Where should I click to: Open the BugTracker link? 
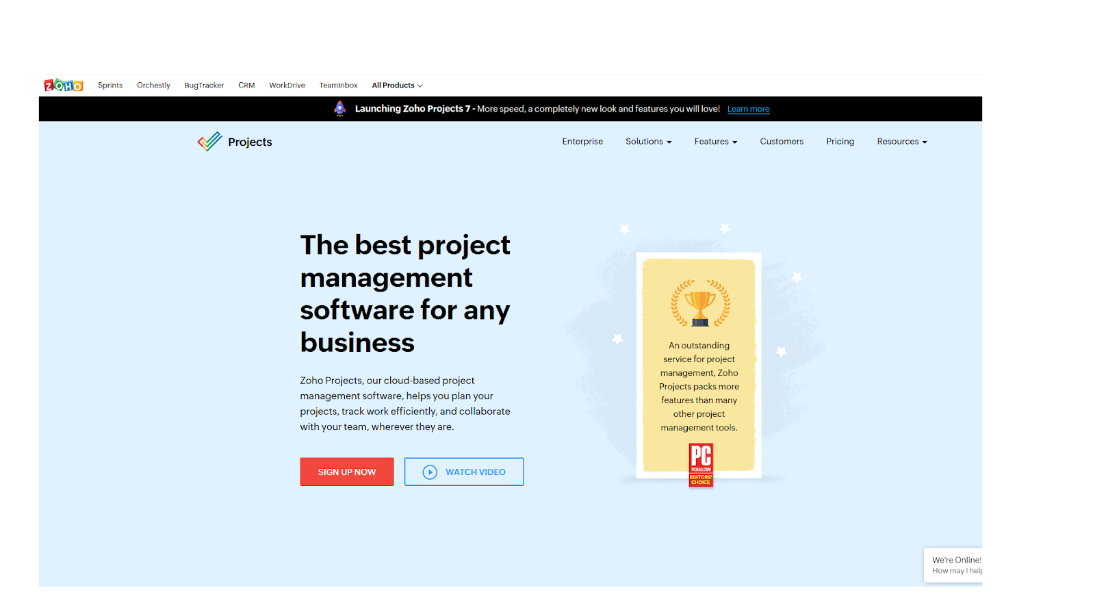tap(204, 86)
